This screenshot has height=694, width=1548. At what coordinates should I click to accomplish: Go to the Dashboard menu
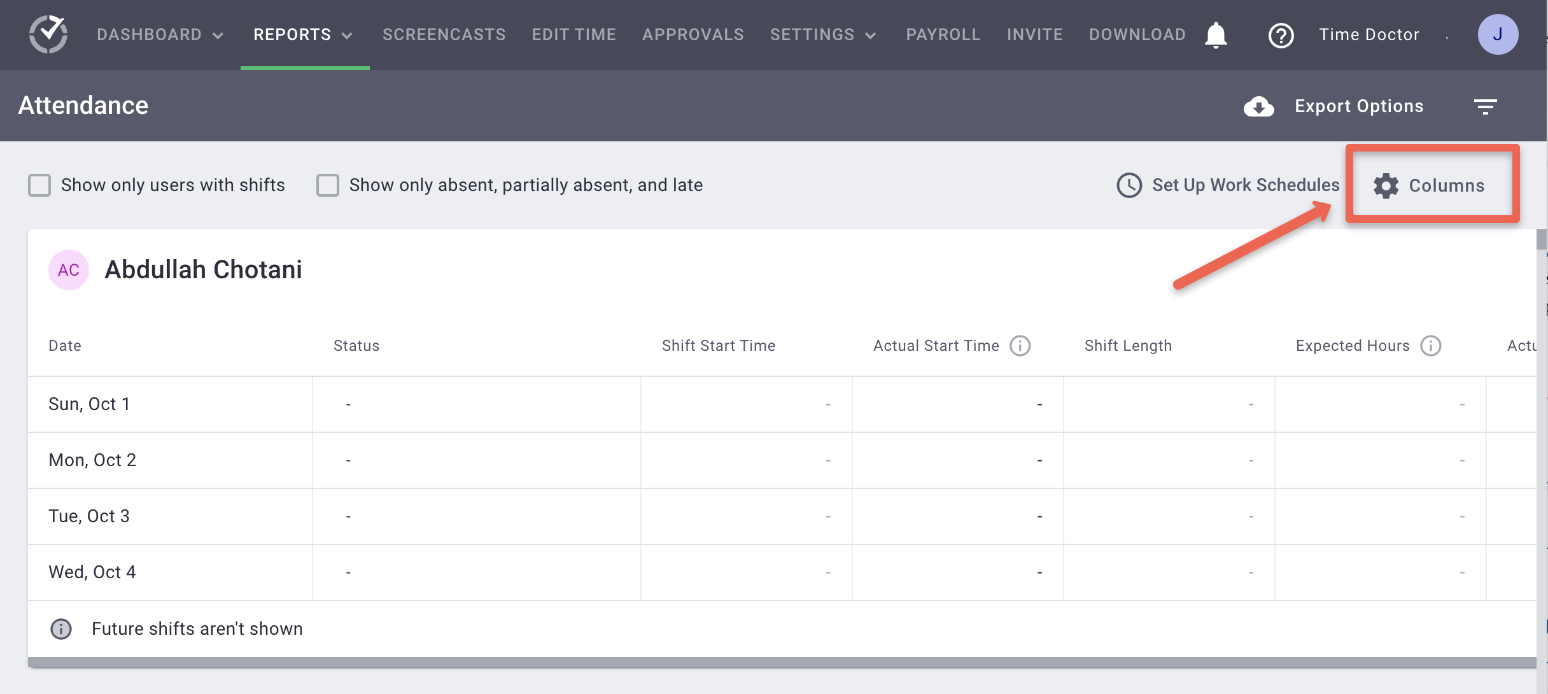150,34
